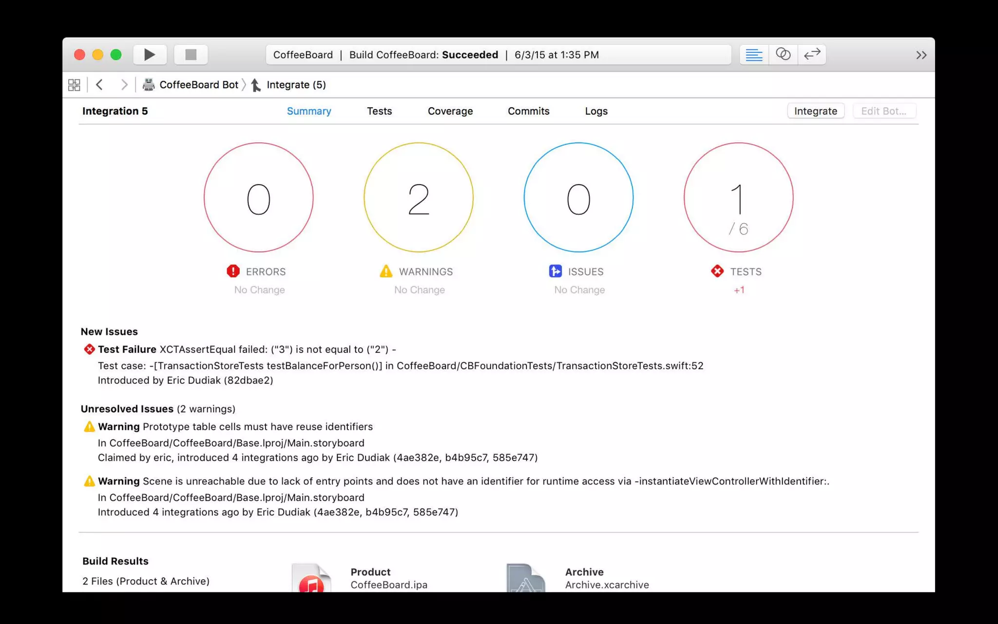Select the 'Scene is unreachable' warning

pos(463,481)
